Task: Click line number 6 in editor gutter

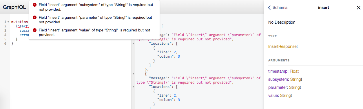Action: tap(5, 44)
